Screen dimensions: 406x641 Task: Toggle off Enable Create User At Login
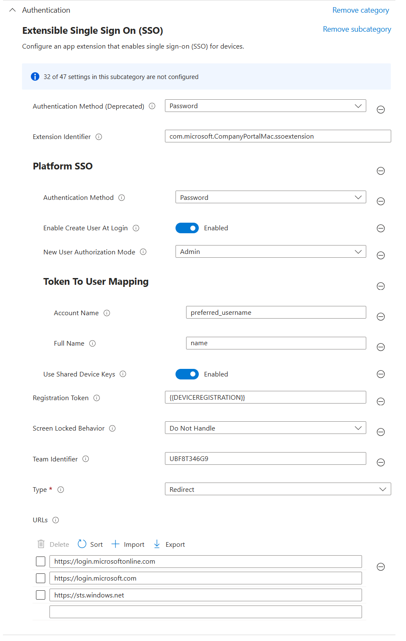pyautogui.click(x=187, y=228)
